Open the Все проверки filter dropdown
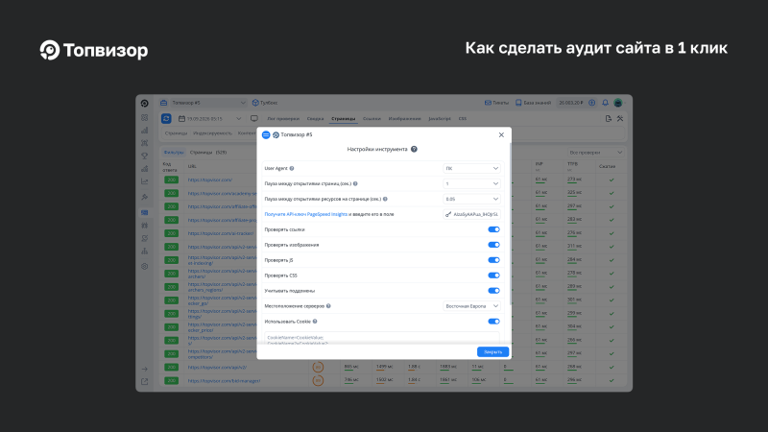The image size is (768, 432). click(595, 153)
